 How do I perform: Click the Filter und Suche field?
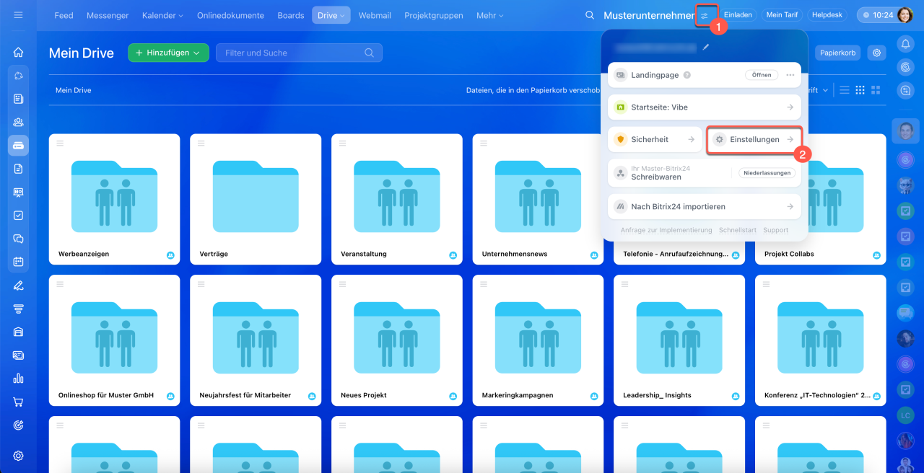pyautogui.click(x=292, y=53)
